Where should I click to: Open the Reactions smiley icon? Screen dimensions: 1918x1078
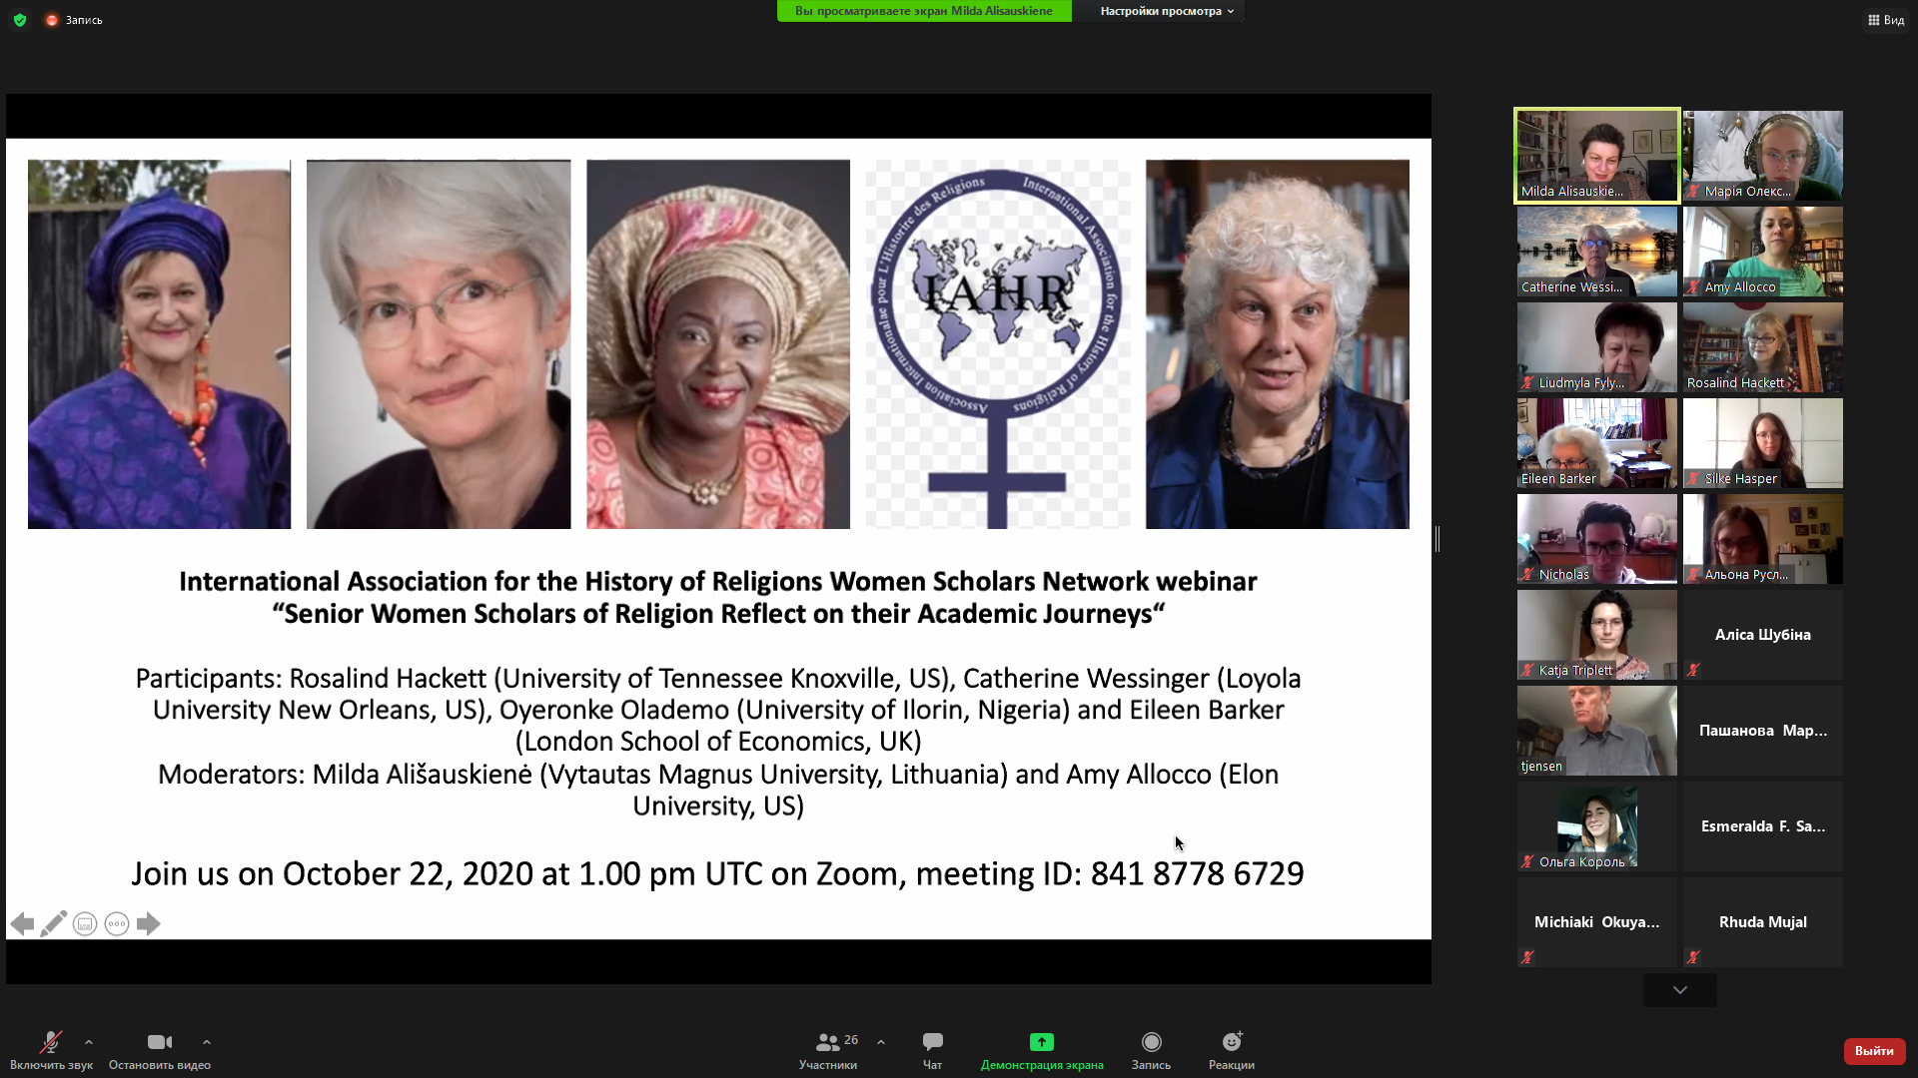pyautogui.click(x=1232, y=1042)
